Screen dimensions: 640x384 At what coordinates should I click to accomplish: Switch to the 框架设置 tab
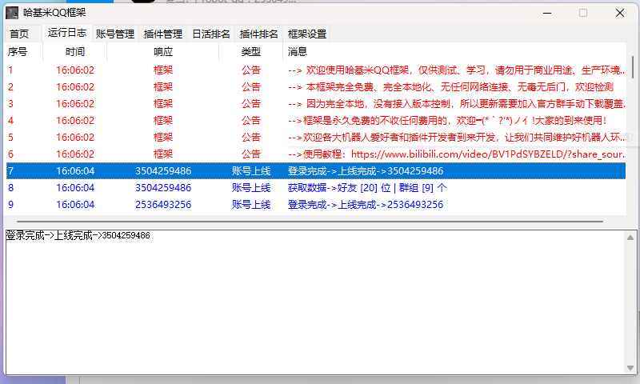coord(307,34)
